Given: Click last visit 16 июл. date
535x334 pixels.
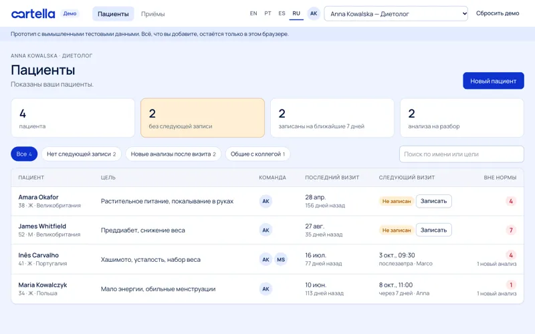Looking at the screenshot, I should point(316,255).
